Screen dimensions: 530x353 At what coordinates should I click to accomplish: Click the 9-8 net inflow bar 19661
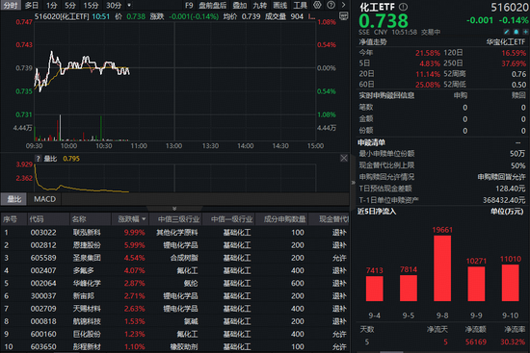tap(442, 268)
